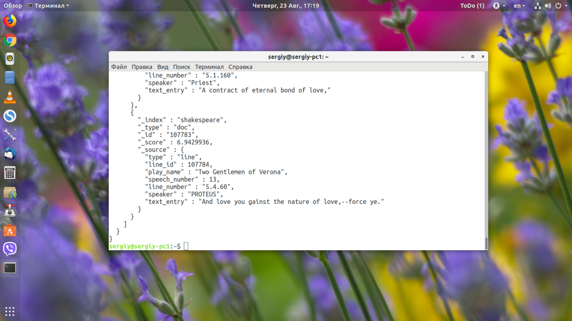572x321 pixels.
Task: Open the Файл menu
Action: 119,67
